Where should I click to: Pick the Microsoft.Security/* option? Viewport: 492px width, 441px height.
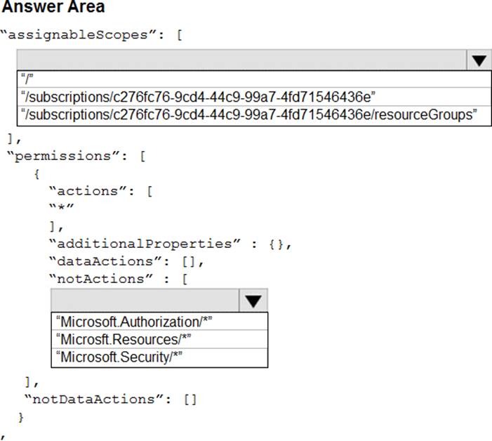coord(122,357)
